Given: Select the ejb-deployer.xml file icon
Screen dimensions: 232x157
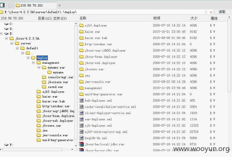Looking at the screenshot, I should tap(82, 125).
